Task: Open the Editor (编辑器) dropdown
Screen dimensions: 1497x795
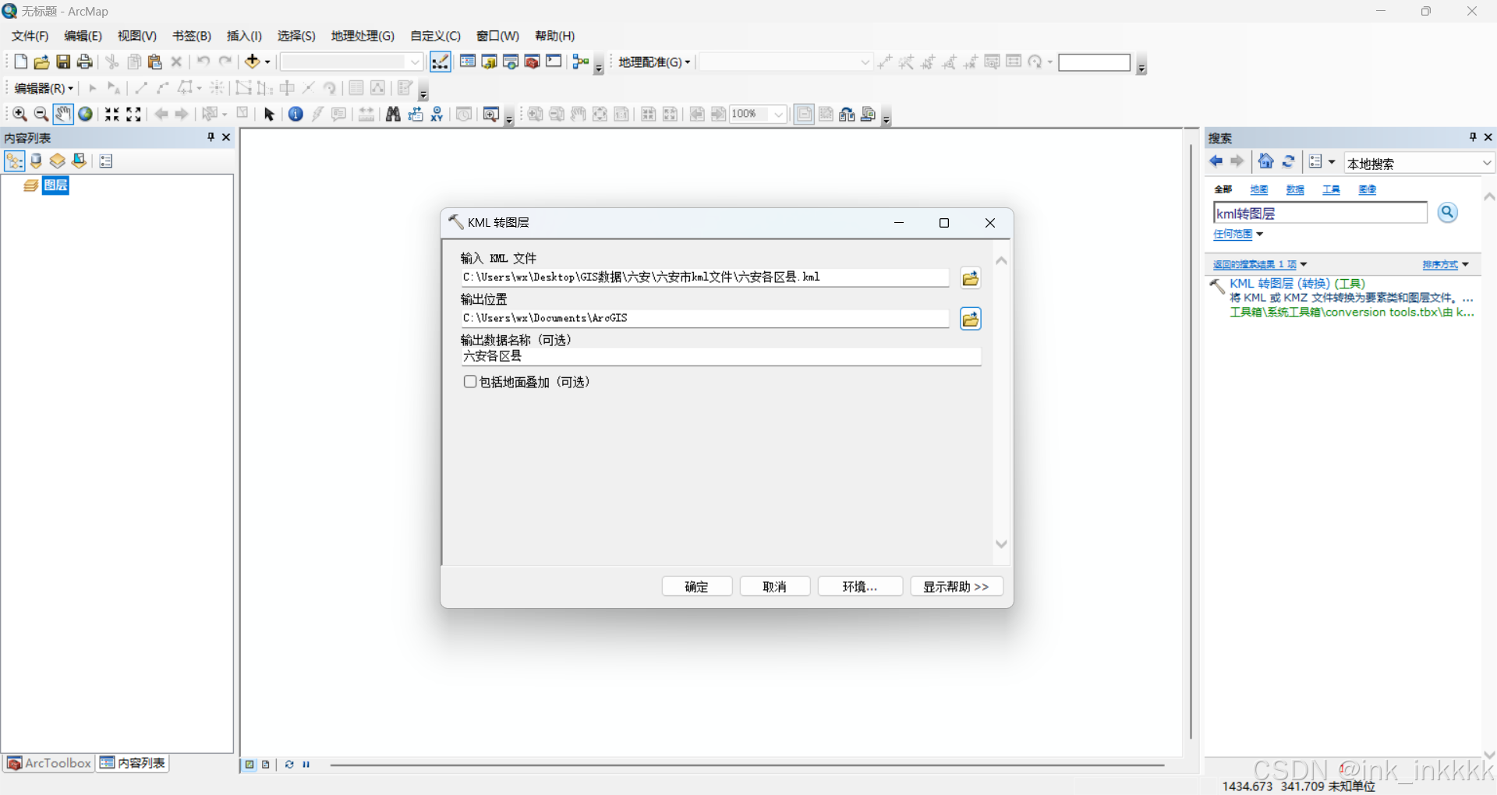Action: [44, 88]
